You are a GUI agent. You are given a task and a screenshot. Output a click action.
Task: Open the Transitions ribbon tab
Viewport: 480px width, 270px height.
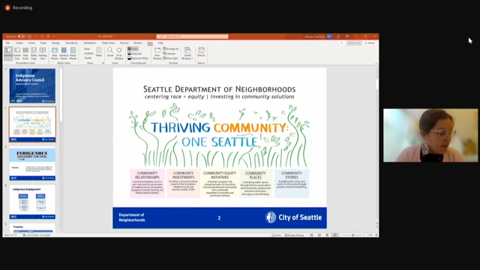coord(71,43)
